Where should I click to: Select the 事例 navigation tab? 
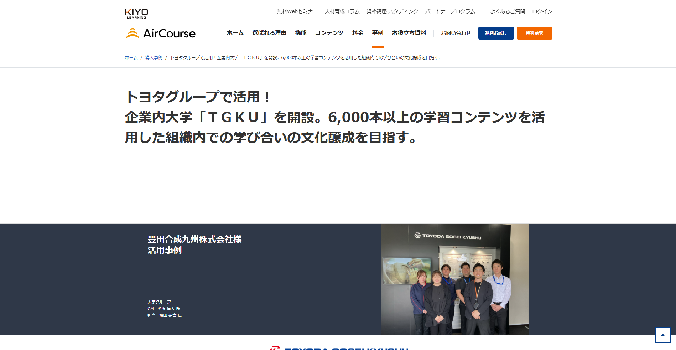pos(378,33)
